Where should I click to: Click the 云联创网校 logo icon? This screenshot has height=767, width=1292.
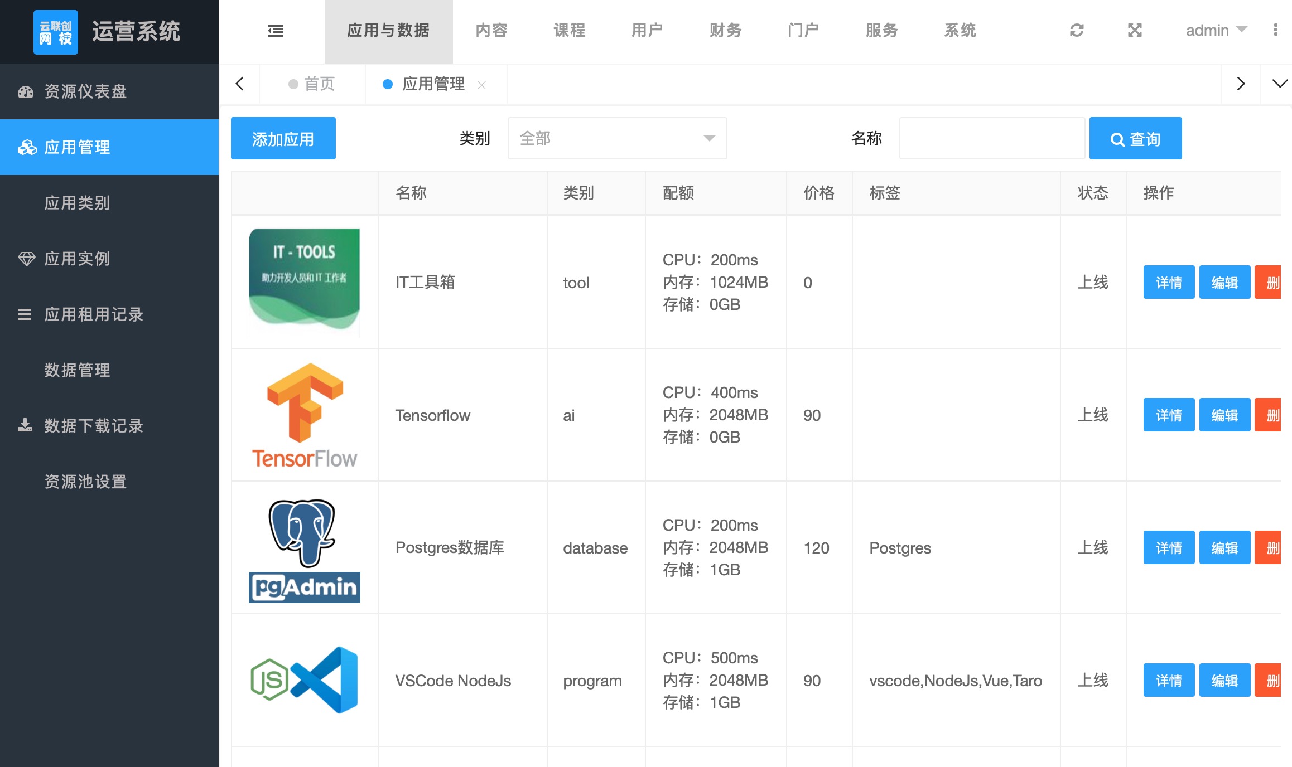click(56, 32)
